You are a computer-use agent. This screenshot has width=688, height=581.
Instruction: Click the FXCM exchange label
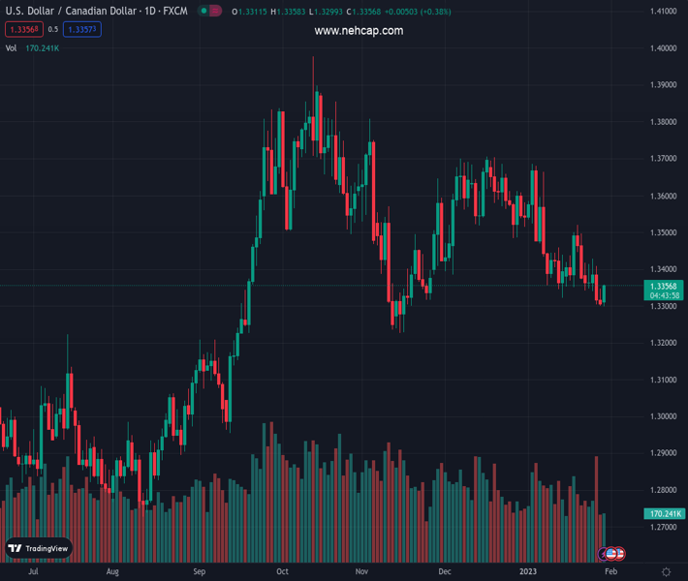(174, 11)
